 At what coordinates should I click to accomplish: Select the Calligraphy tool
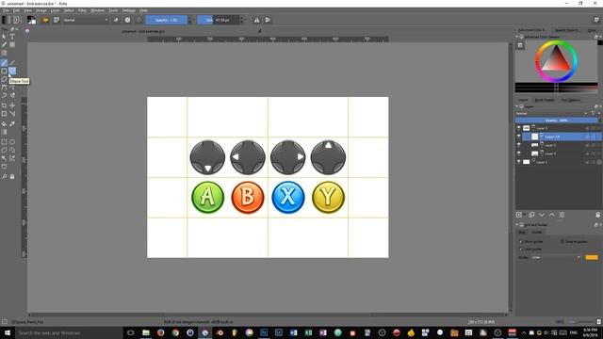click(x=4, y=45)
